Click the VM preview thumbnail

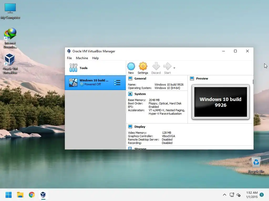point(221,102)
